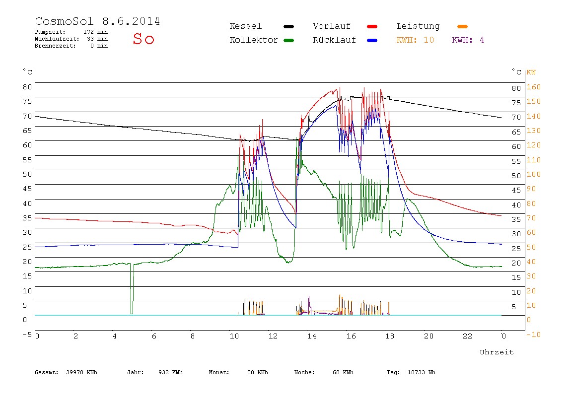Click the purple "KWH: 4" value

coord(468,40)
